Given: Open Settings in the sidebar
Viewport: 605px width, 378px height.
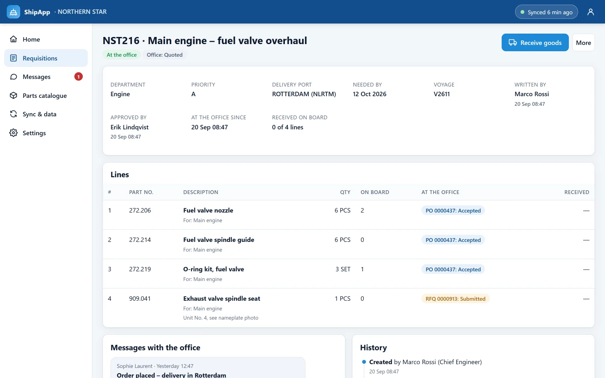Looking at the screenshot, I should [x=46, y=133].
